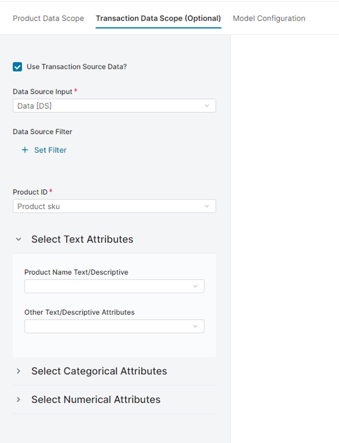Click the Select Numerical Attributes heading
The height and width of the screenshot is (443, 339).
96,399
